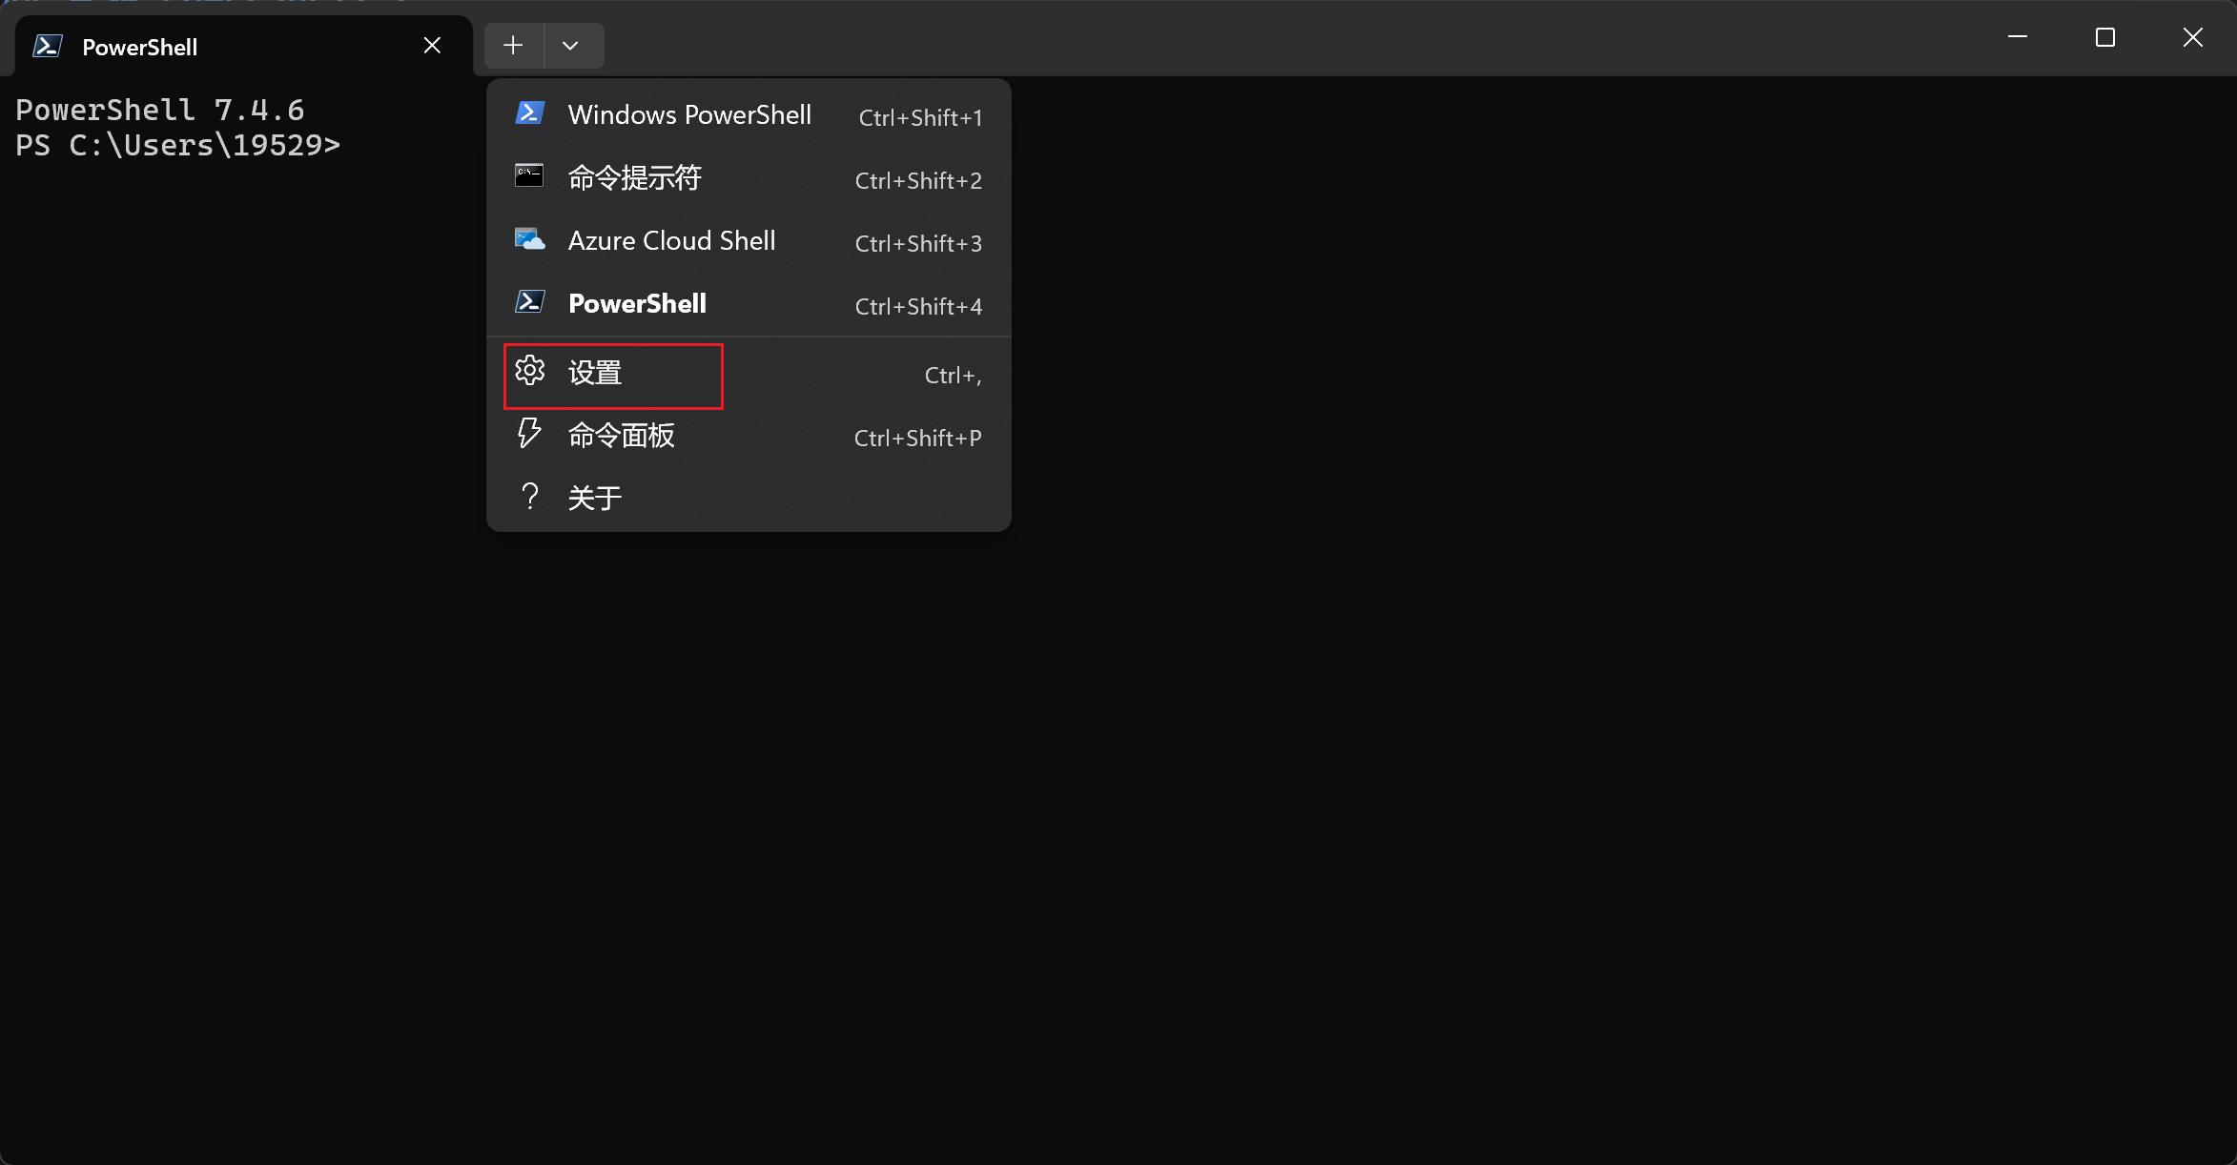Maximize the terminal window
Screen dimensions: 2237x1165
2105,37
